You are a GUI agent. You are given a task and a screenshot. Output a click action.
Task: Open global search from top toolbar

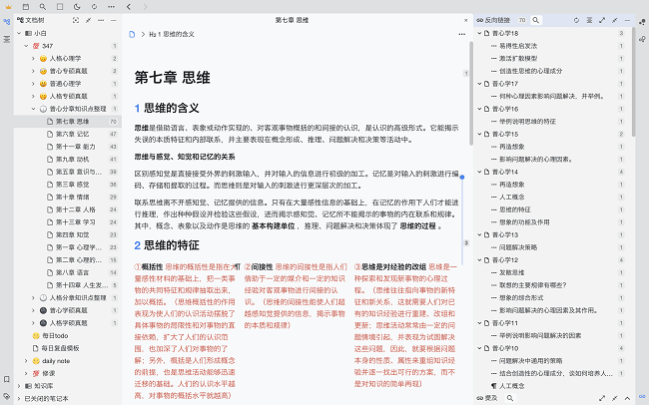[x=43, y=7]
